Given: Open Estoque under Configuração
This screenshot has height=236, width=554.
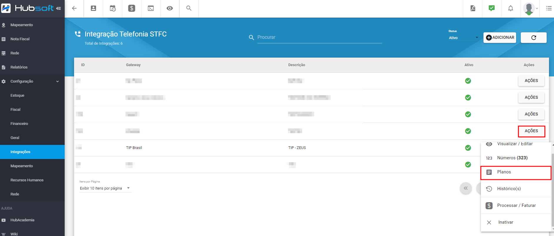Looking at the screenshot, I should pos(32,96).
